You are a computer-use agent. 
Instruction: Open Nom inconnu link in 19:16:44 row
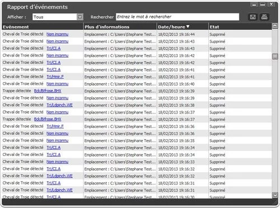click(57, 34)
